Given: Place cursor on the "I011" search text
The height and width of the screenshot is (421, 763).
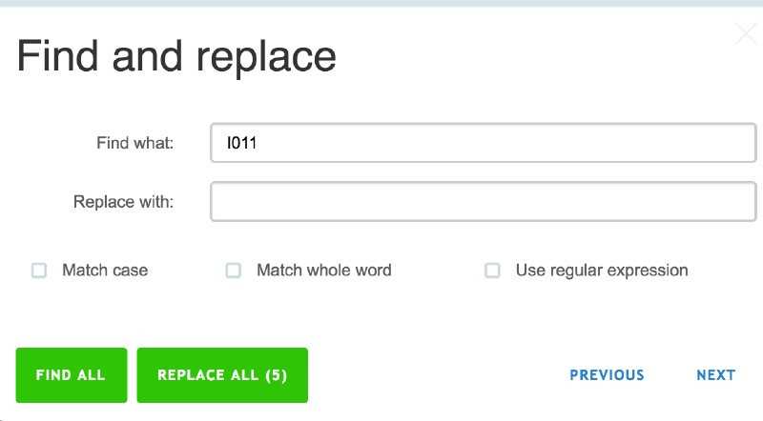Looking at the screenshot, I should [x=242, y=144].
